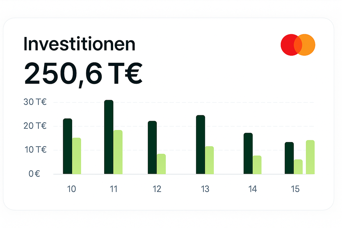Viewport: 342px width, 228px height.
Task: Click the 30 T€ axis label
Action: click(x=35, y=102)
